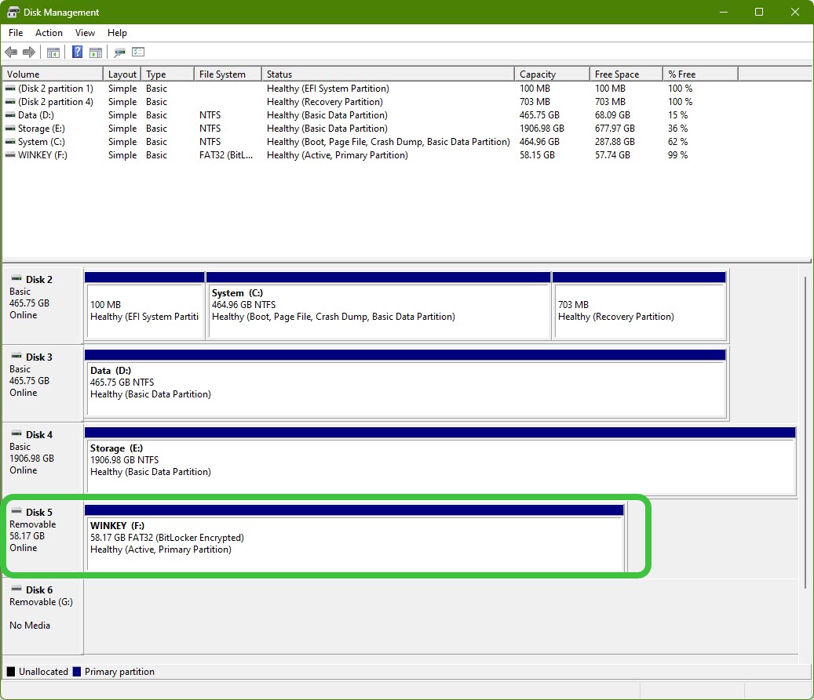Viewport: 814px width, 700px height.
Task: Select the Disk 4 Basic 1906.98 GB label panel
Action: (42, 461)
